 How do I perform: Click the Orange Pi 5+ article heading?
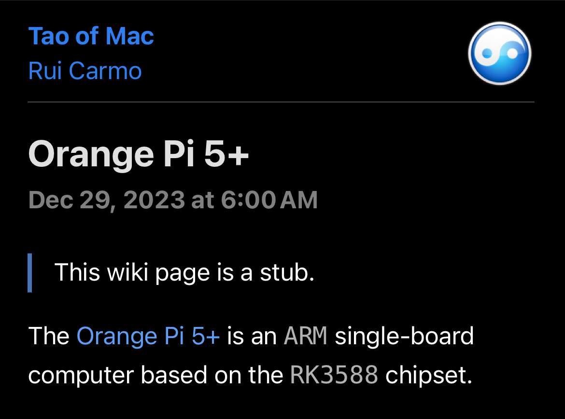coord(139,154)
